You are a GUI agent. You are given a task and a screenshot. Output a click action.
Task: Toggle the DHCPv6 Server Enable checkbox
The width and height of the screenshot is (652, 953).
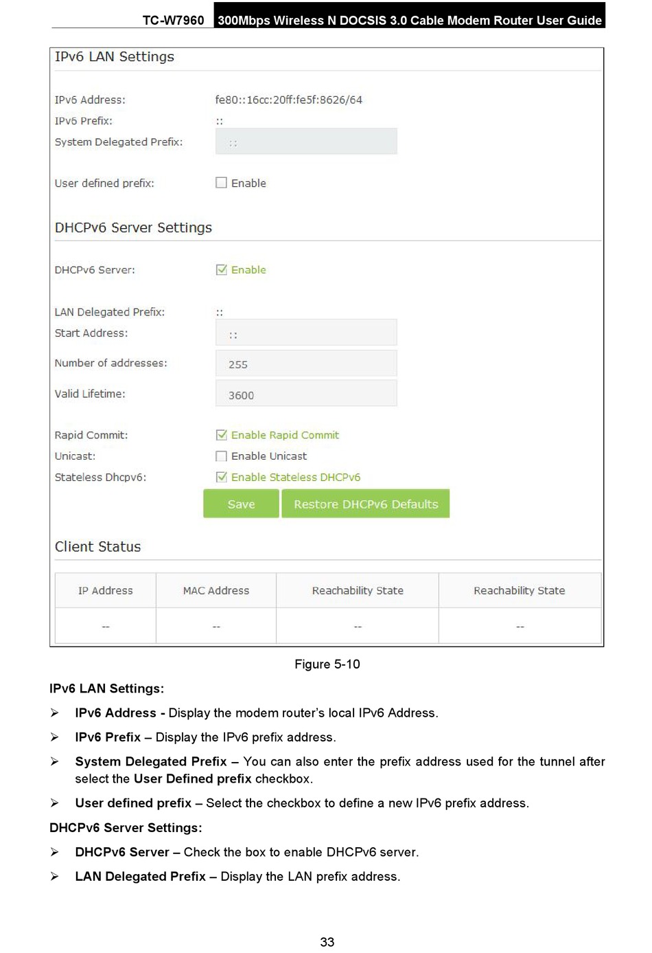pyautogui.click(x=221, y=270)
